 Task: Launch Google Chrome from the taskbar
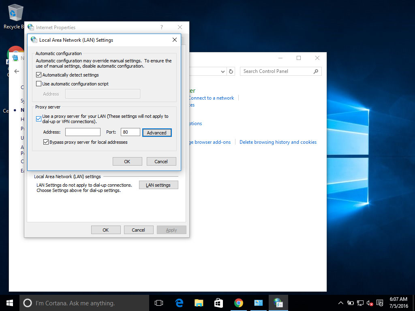tap(239, 302)
